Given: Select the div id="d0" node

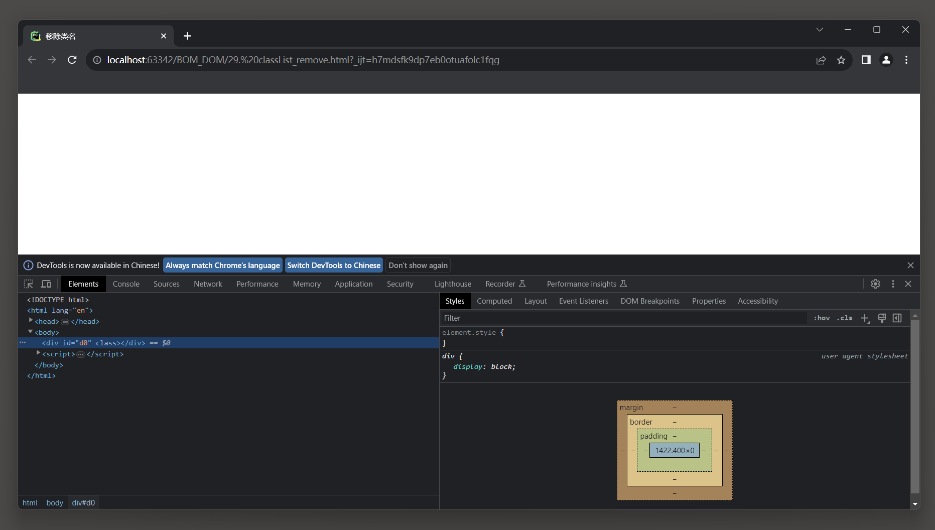Looking at the screenshot, I should (229, 343).
